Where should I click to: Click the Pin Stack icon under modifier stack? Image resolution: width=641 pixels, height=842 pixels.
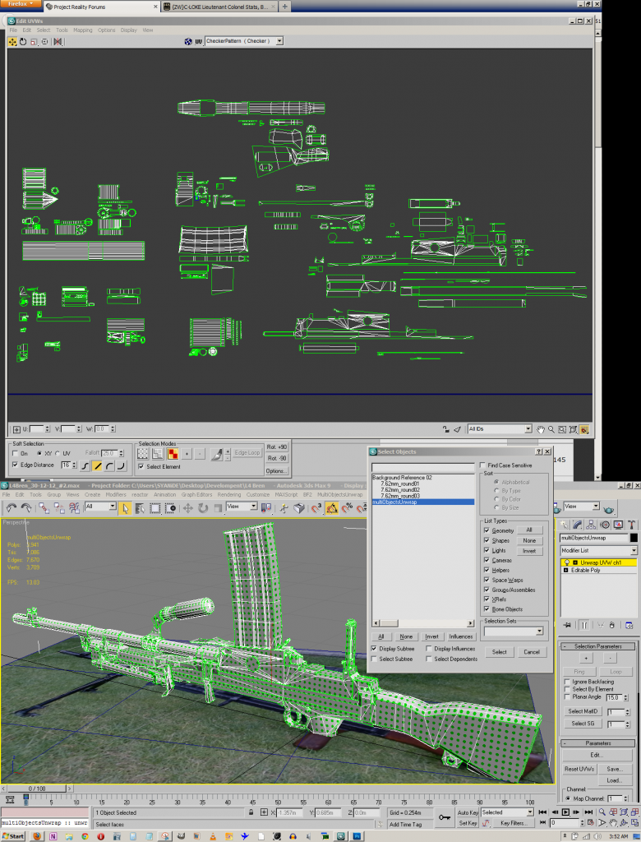(566, 624)
